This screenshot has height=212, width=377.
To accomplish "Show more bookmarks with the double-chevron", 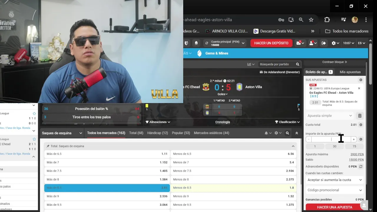I will [x=312, y=31].
